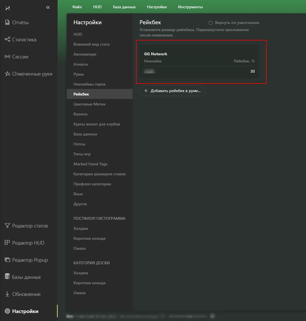This screenshot has width=306, height=321.
Task: Select Короткая колода under Категория доски
Action: (x=90, y=283)
